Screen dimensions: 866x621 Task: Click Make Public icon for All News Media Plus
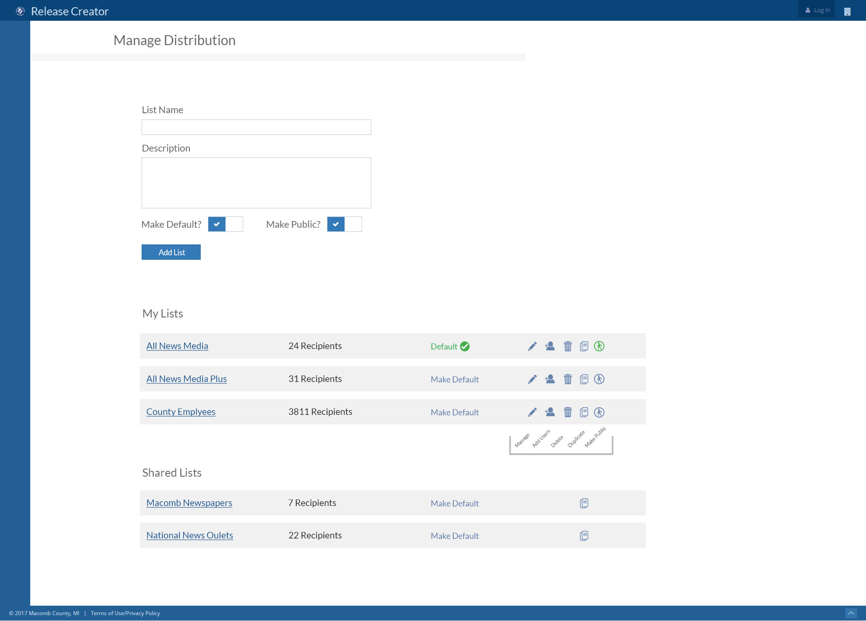point(599,379)
